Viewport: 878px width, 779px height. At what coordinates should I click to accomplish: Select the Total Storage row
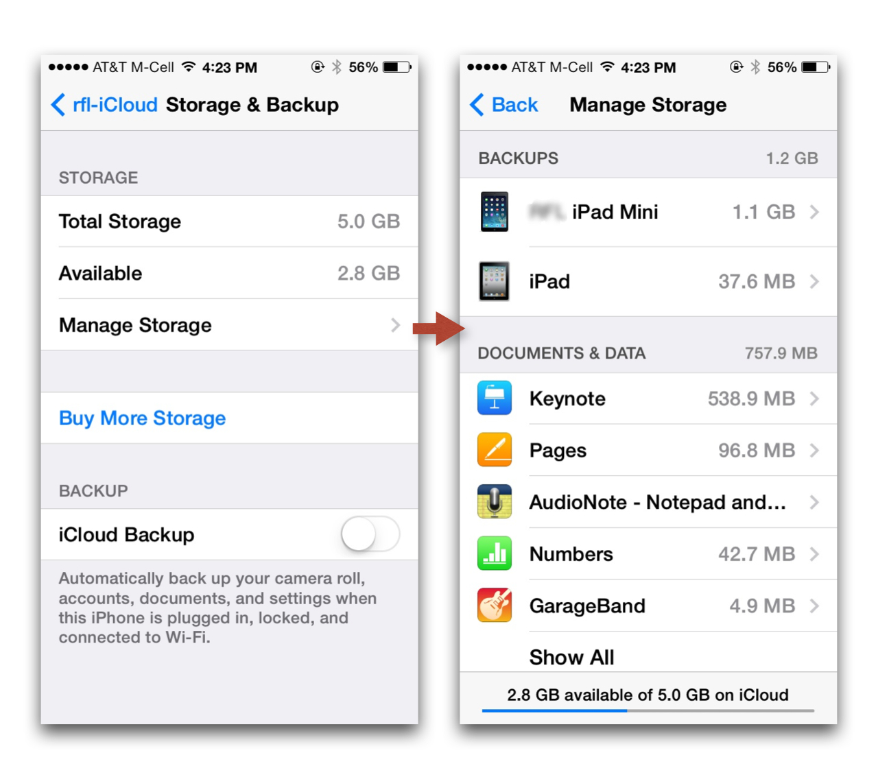click(x=229, y=221)
